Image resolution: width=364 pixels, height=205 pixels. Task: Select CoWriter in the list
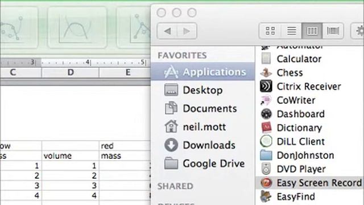296,100
